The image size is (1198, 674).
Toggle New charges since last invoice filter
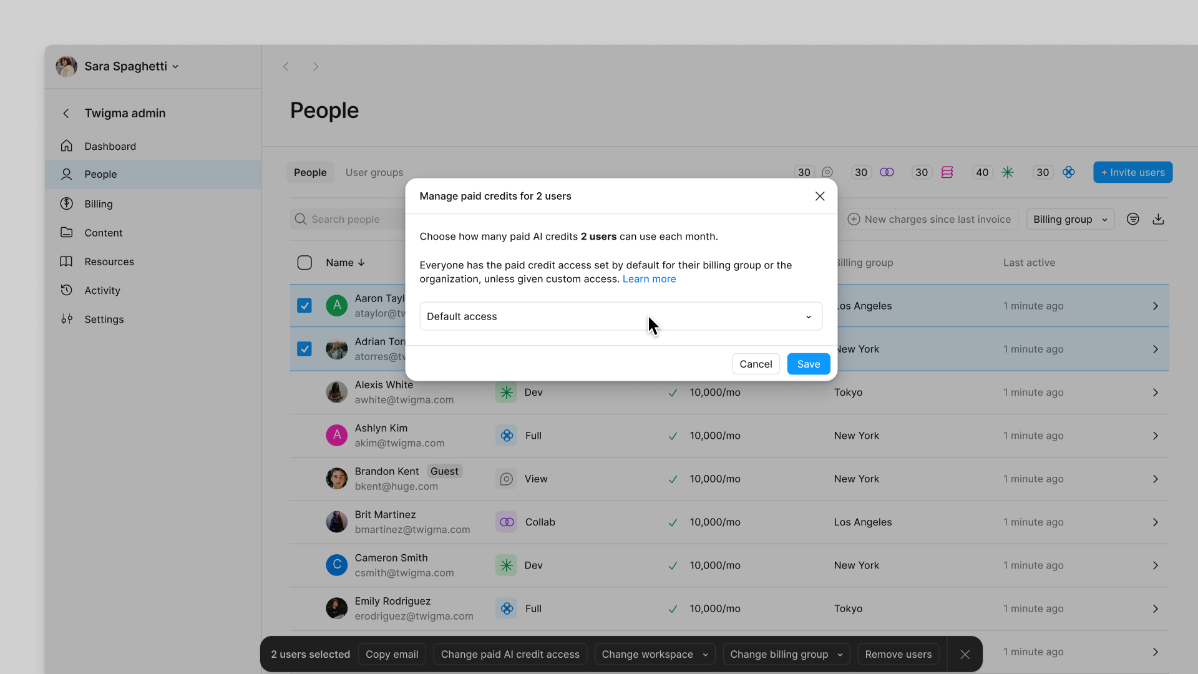click(x=931, y=219)
